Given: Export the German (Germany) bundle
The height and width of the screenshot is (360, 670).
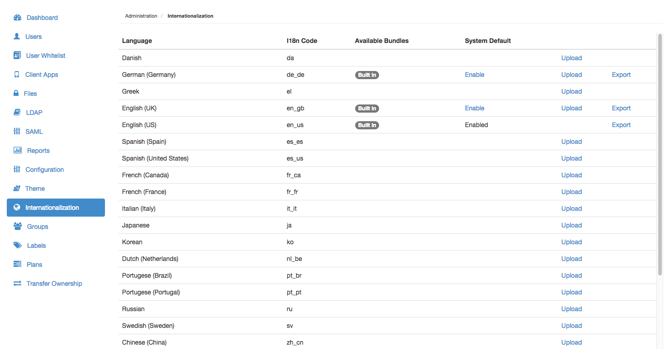Looking at the screenshot, I should click(621, 75).
